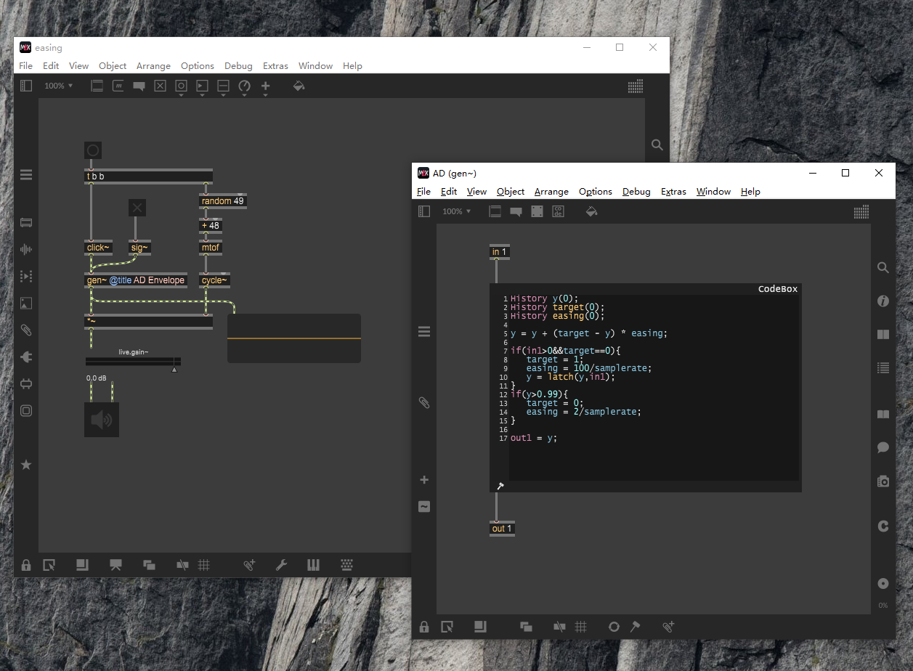Toggle the X toggle box above sig~

[x=137, y=208]
